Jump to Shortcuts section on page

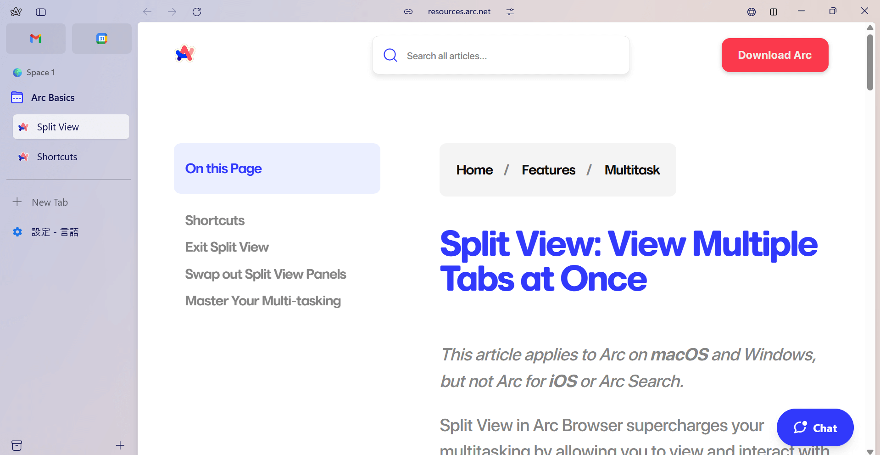(215, 220)
